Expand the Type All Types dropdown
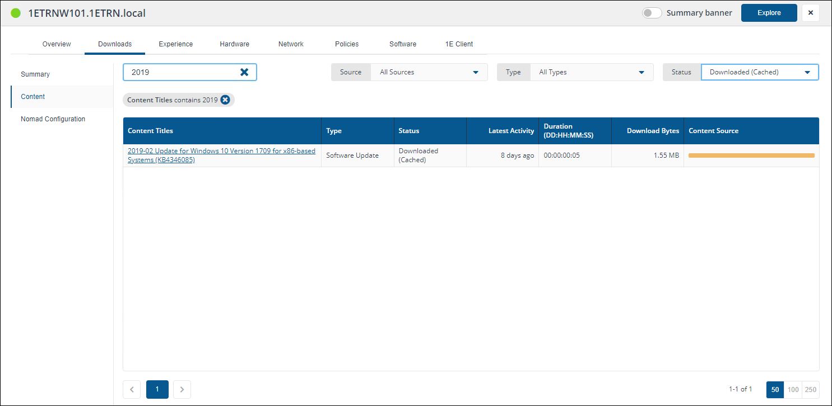The image size is (832, 406). (591, 72)
